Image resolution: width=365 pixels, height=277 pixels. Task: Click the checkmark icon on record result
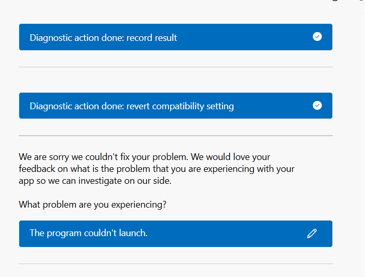[x=317, y=37]
